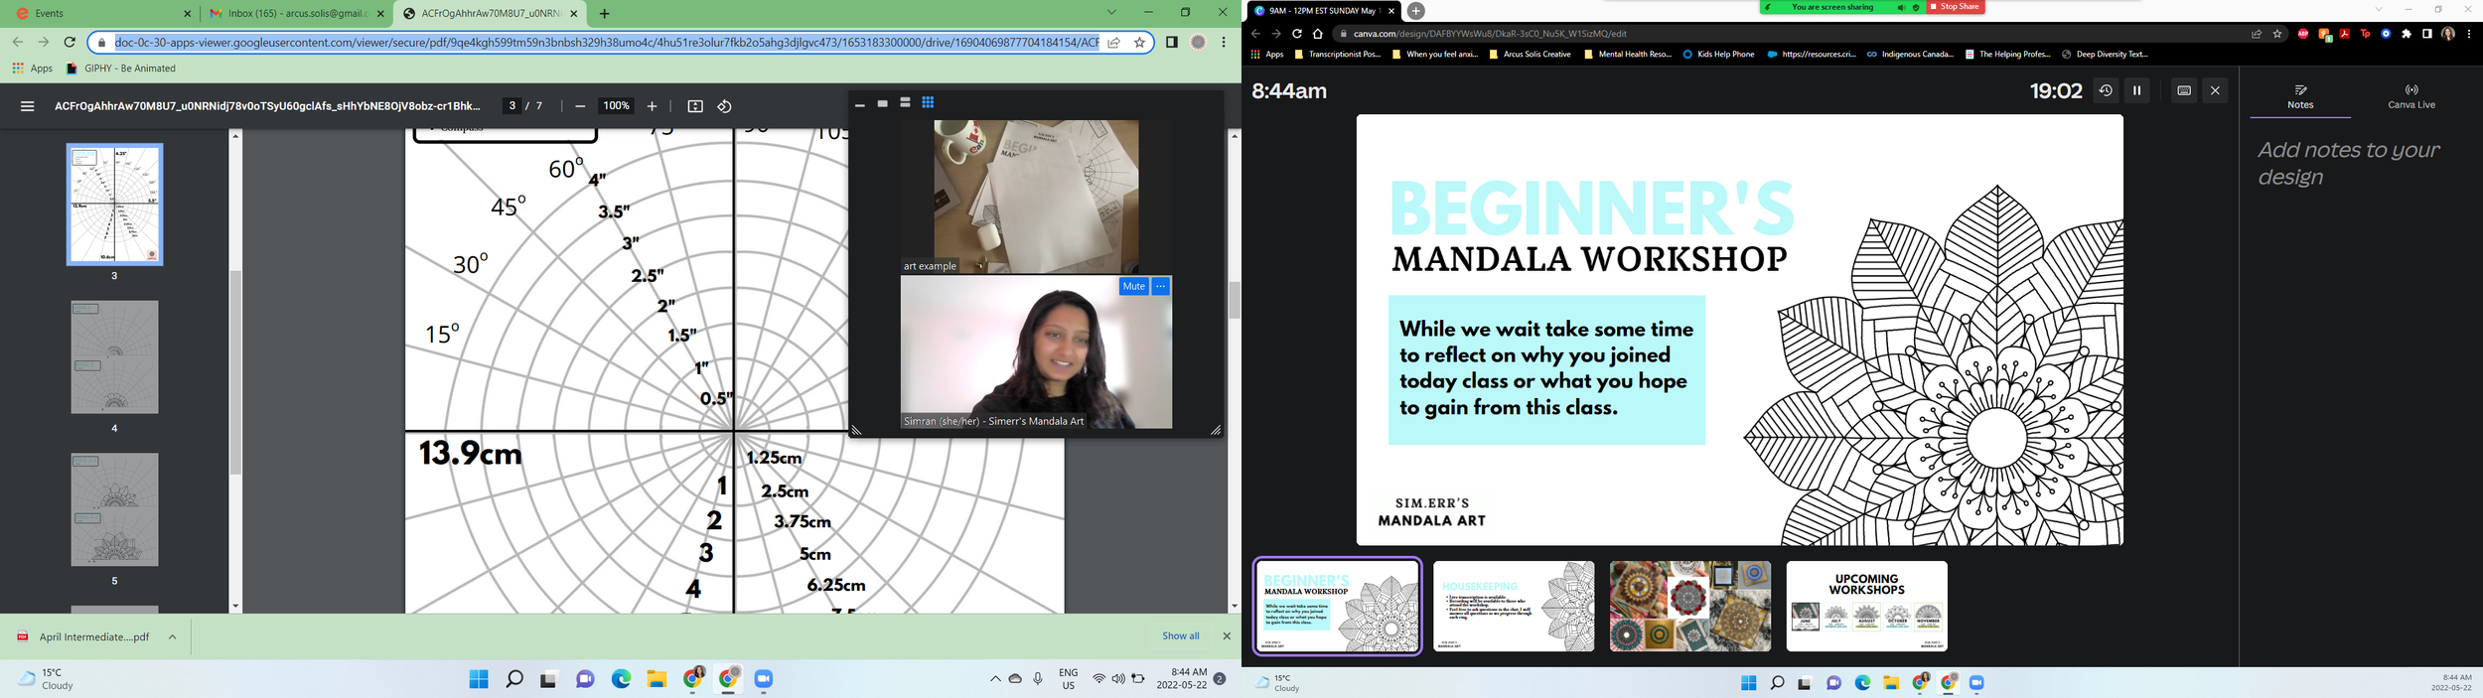Close the Canva presenter view
The width and height of the screenshot is (2483, 698).
(x=2215, y=90)
